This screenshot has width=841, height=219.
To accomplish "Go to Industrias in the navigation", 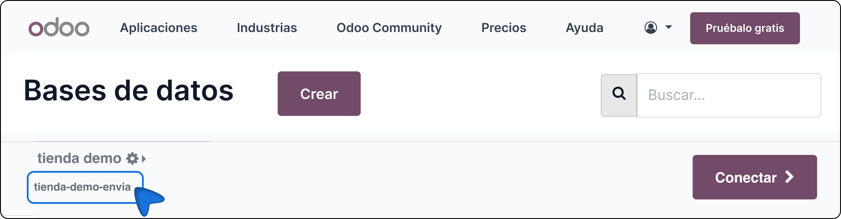I will (266, 28).
